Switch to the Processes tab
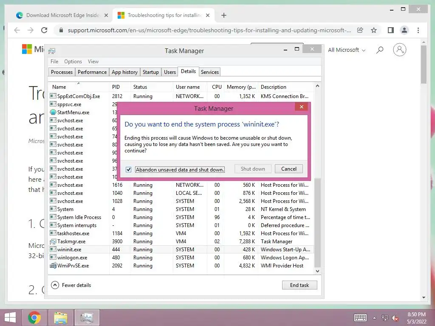Screen dimensions: 435x326 (62, 72)
